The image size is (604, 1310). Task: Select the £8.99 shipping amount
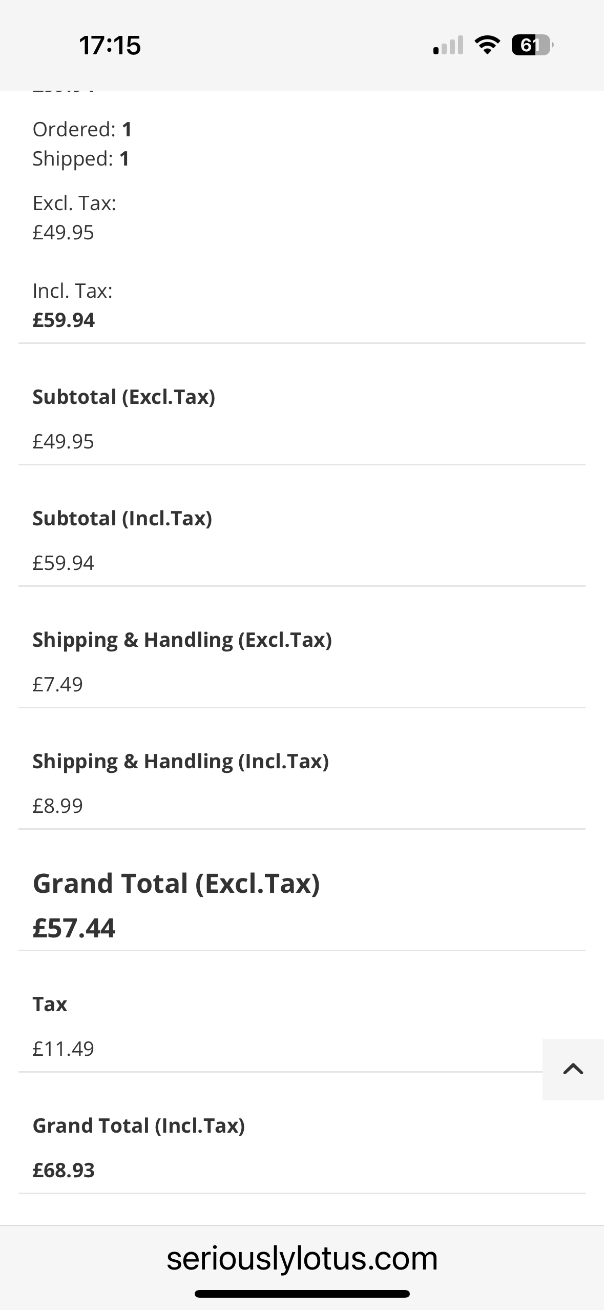[x=57, y=806]
